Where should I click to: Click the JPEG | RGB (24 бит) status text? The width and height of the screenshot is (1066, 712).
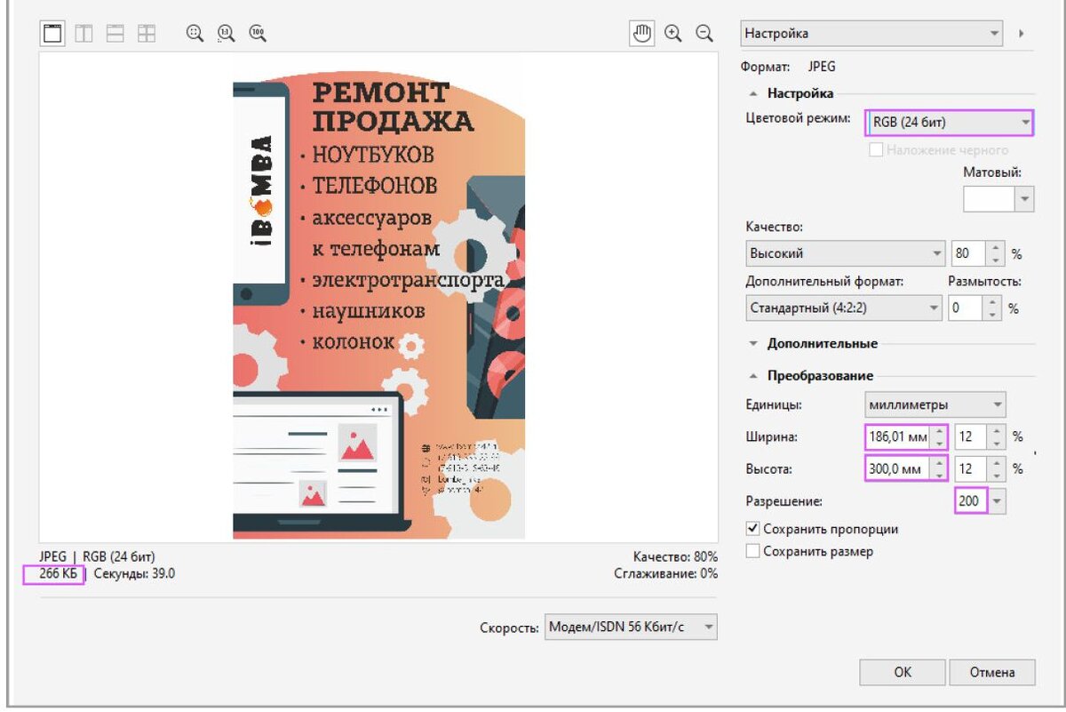tap(99, 556)
